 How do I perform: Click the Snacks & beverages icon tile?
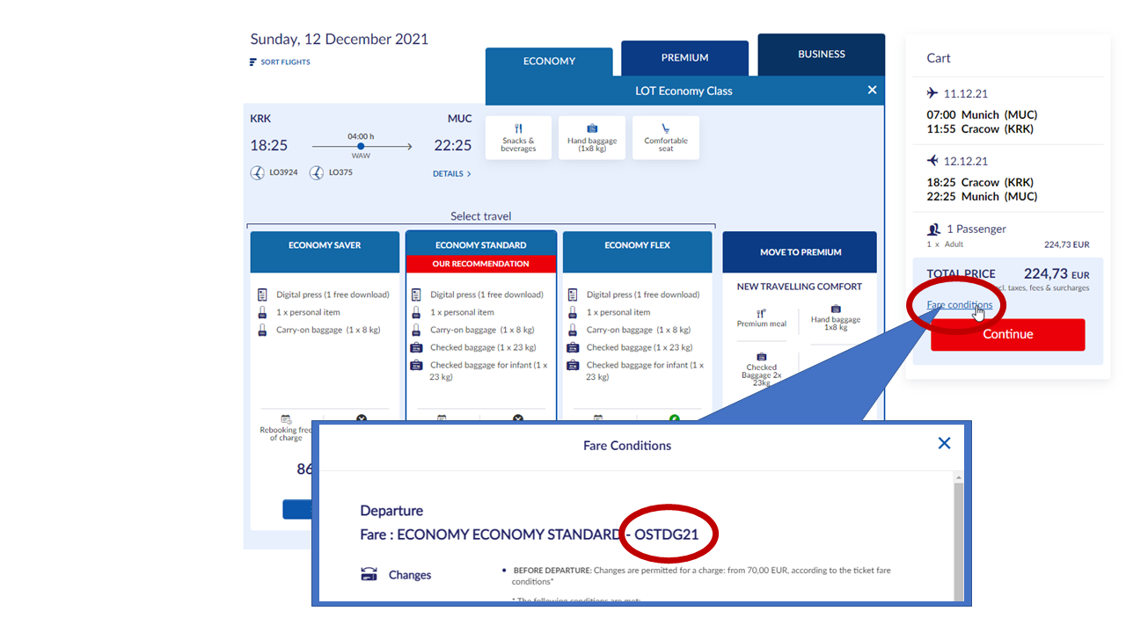click(518, 138)
